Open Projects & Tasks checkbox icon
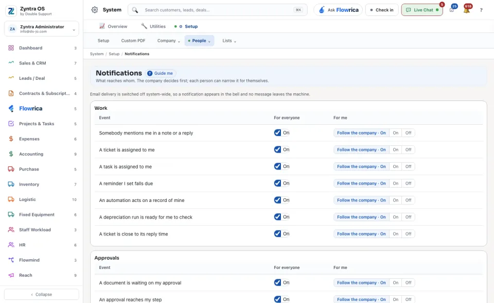This screenshot has height=303, width=494. [11, 124]
